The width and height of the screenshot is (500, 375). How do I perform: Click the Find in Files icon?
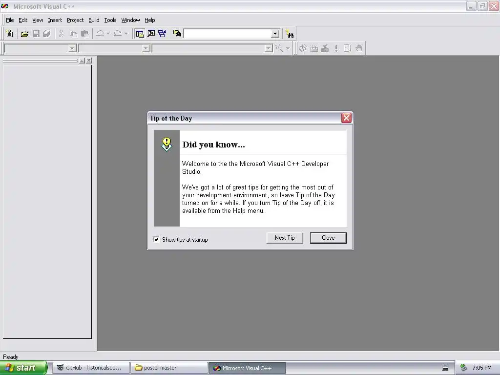[177, 34]
